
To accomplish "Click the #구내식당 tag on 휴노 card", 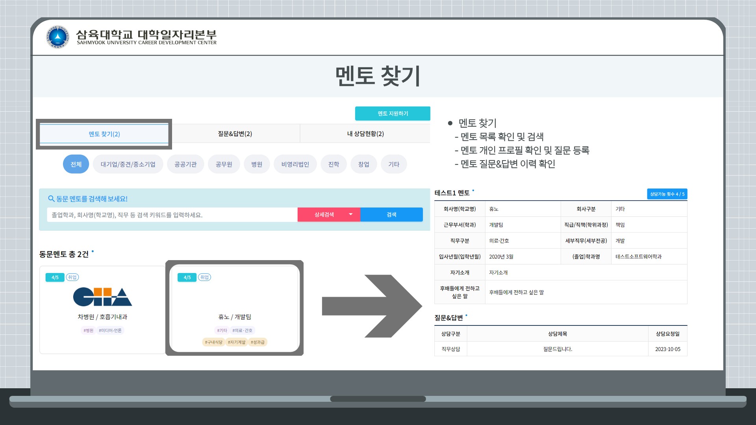I will click(213, 342).
